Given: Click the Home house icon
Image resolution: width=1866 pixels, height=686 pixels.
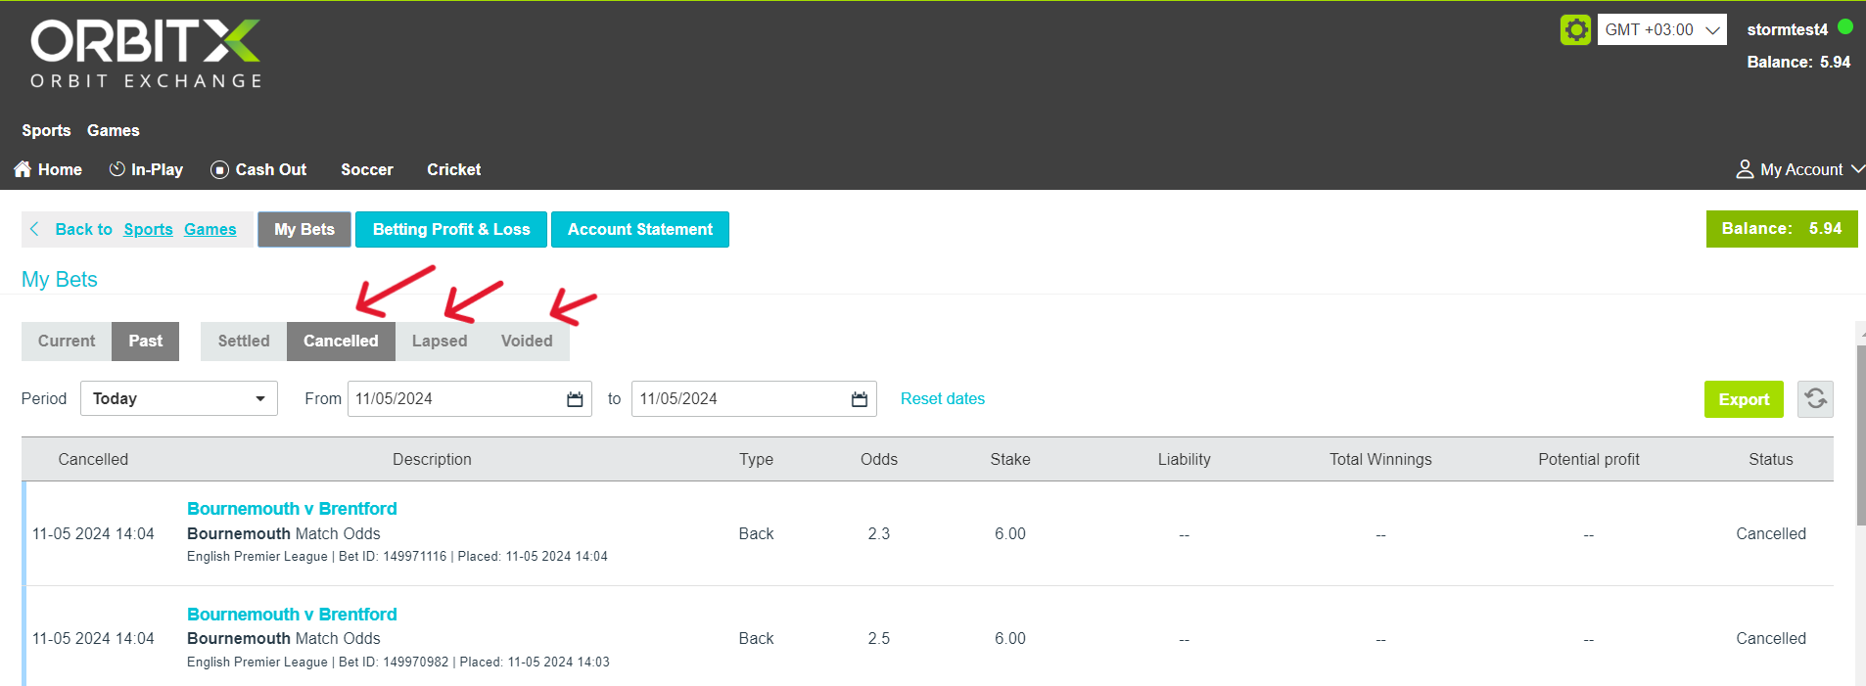Looking at the screenshot, I should 23,169.
